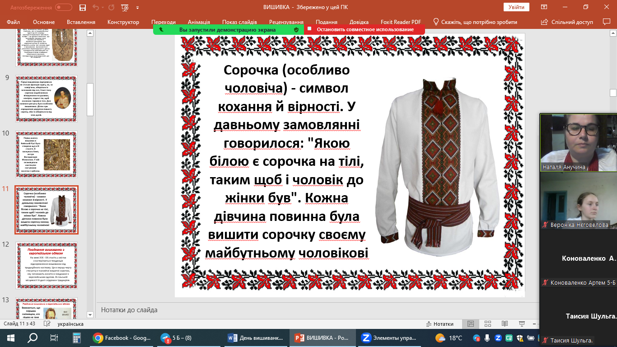The width and height of the screenshot is (617, 347).
Task: Switch to Reading view icon
Action: [x=505, y=324]
